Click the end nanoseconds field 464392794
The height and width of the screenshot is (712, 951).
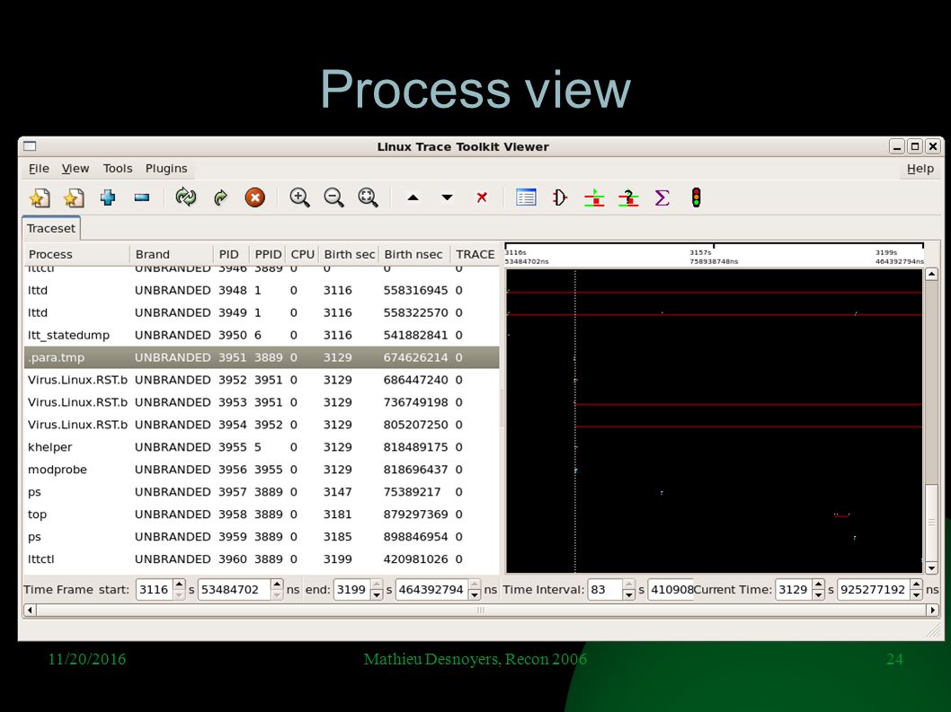pos(431,590)
